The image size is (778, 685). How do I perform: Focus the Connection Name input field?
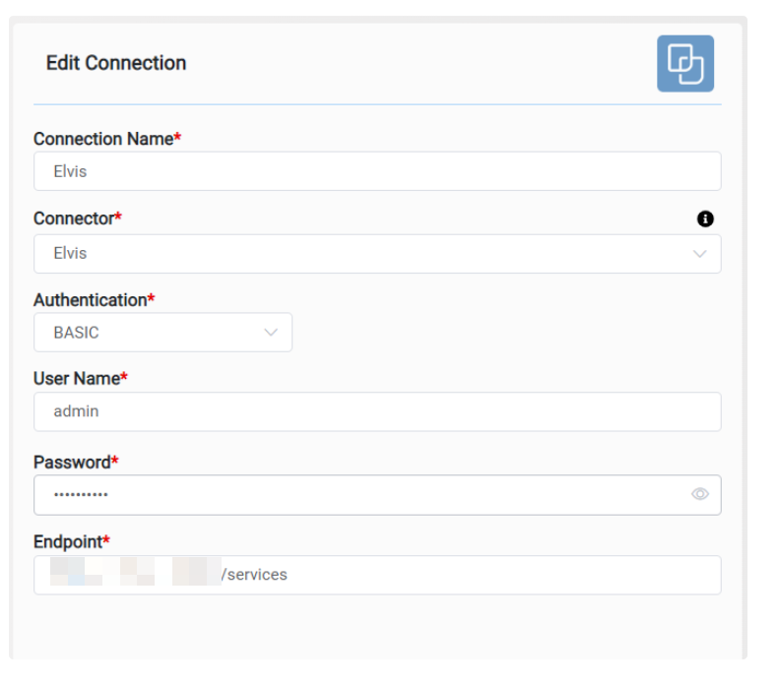377,171
